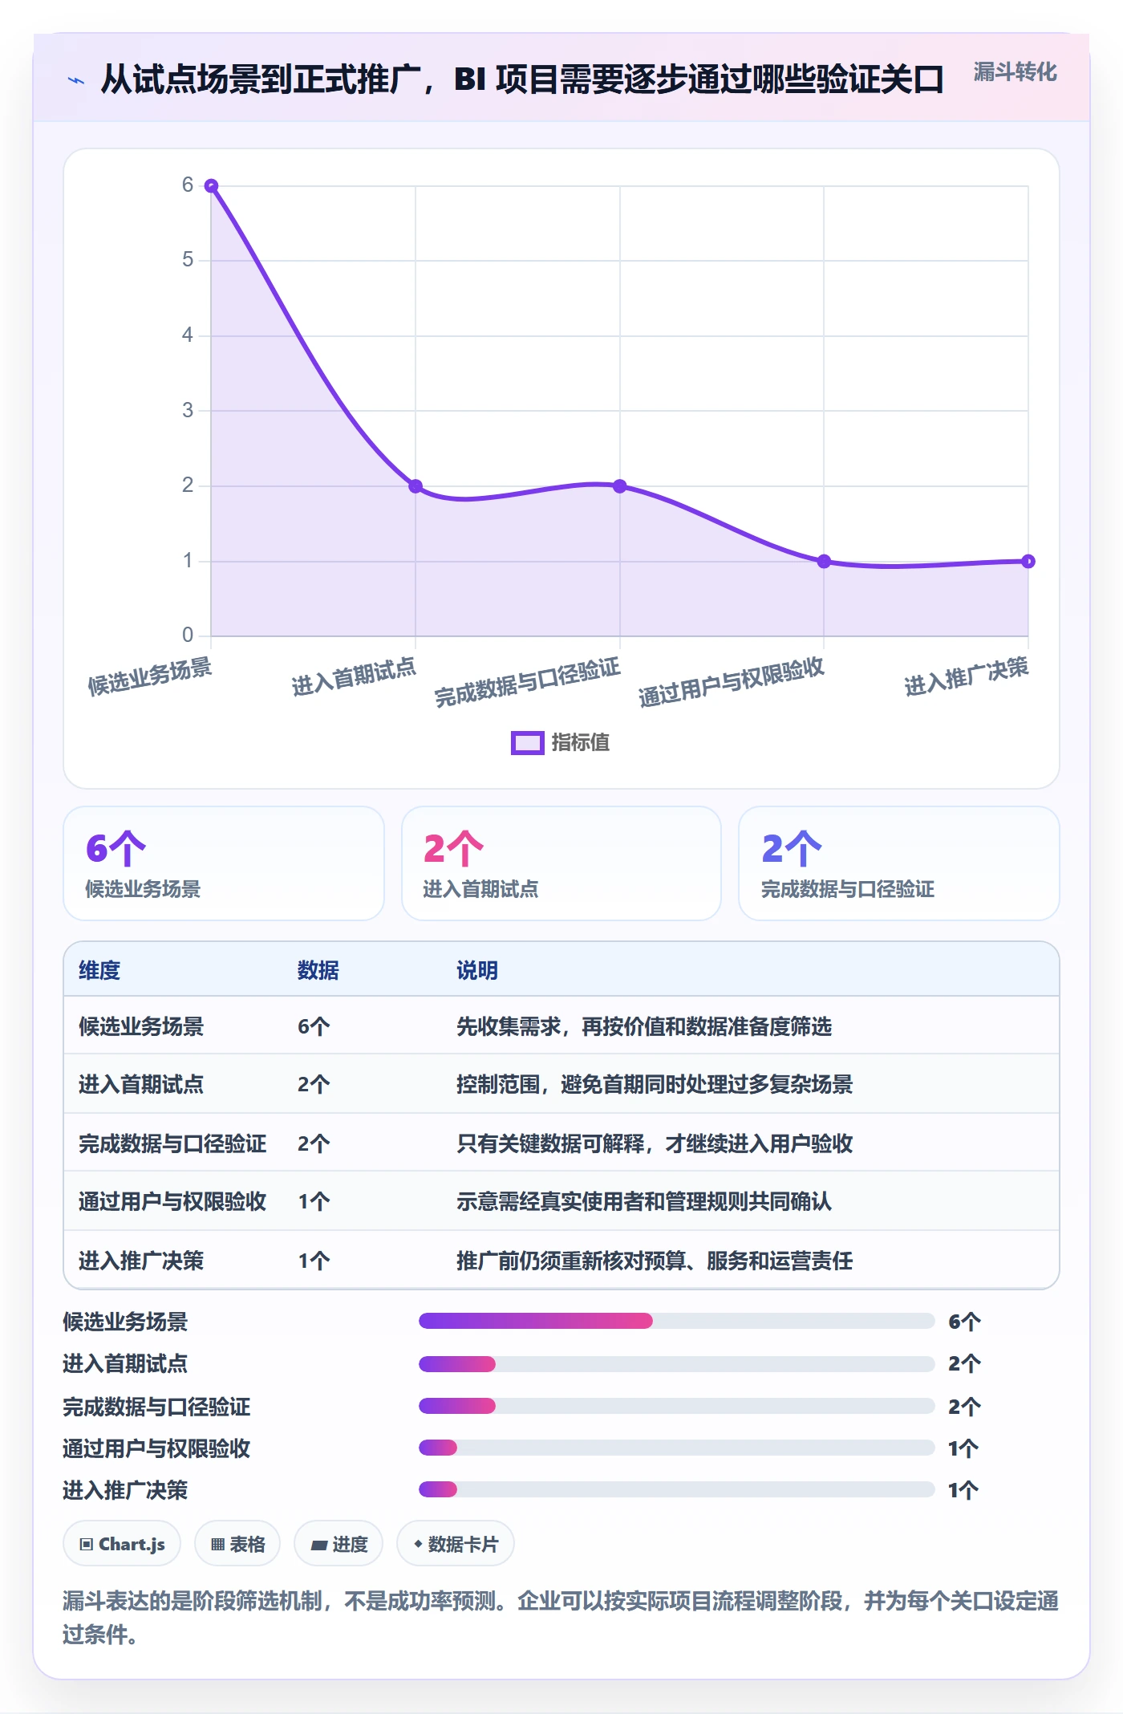
Task: Click the 2个 完成数据与口径验证 data card
Action: point(899,863)
